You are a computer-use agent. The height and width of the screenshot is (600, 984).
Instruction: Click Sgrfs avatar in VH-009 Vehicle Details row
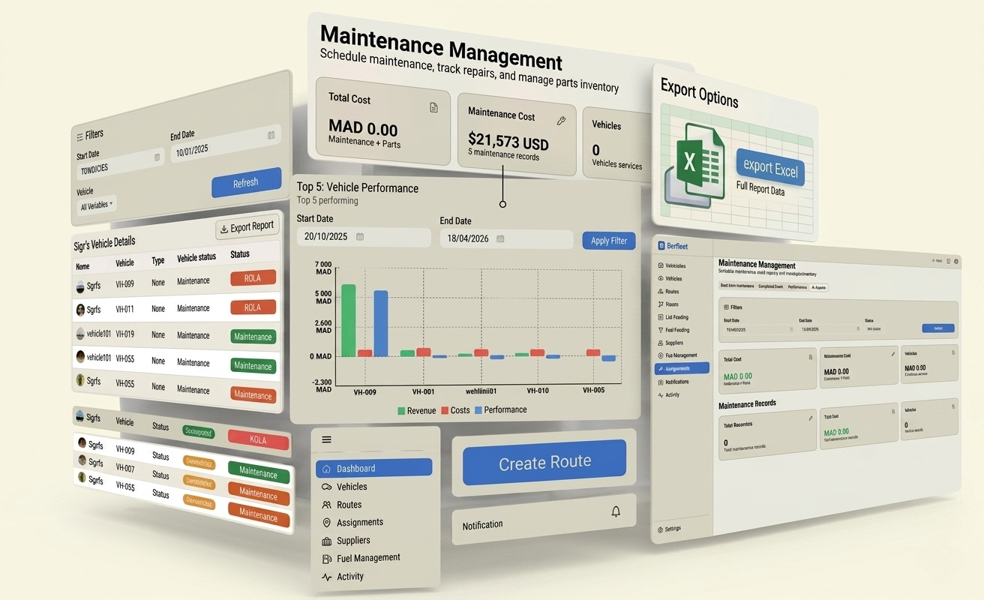coord(80,287)
